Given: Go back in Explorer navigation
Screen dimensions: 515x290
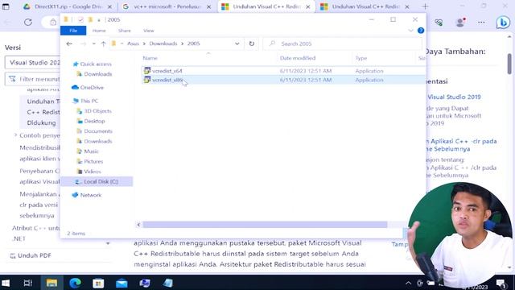Looking at the screenshot, I should coord(69,43).
